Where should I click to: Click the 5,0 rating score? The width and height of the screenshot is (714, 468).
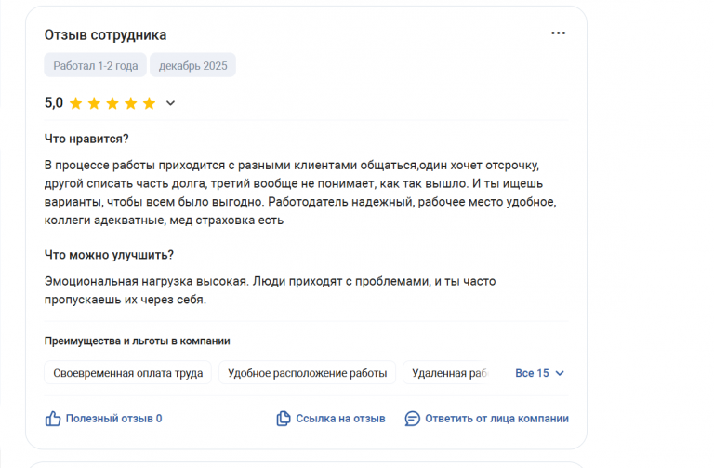[54, 103]
